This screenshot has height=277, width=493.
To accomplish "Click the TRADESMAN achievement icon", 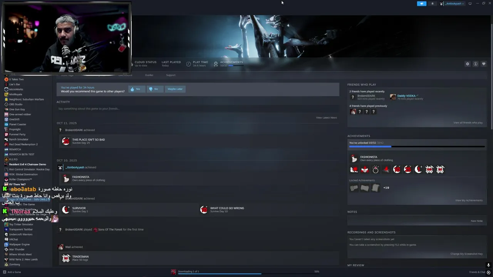I will (66, 258).
